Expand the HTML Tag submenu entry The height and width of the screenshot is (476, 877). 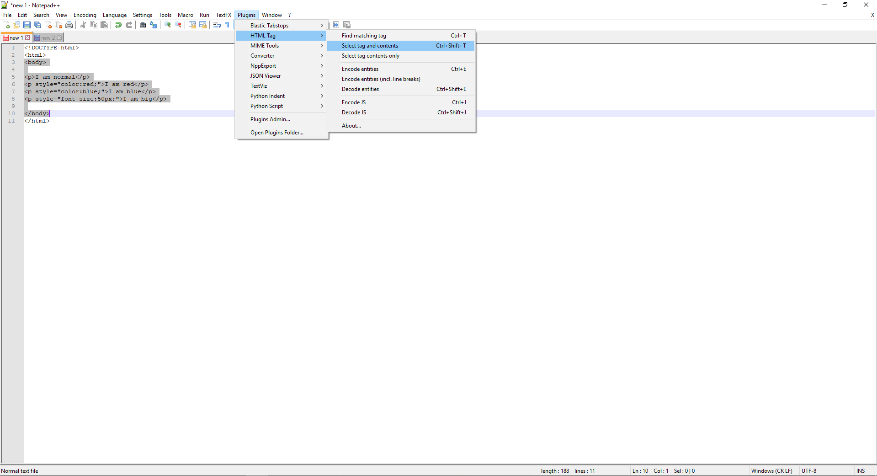(x=282, y=36)
